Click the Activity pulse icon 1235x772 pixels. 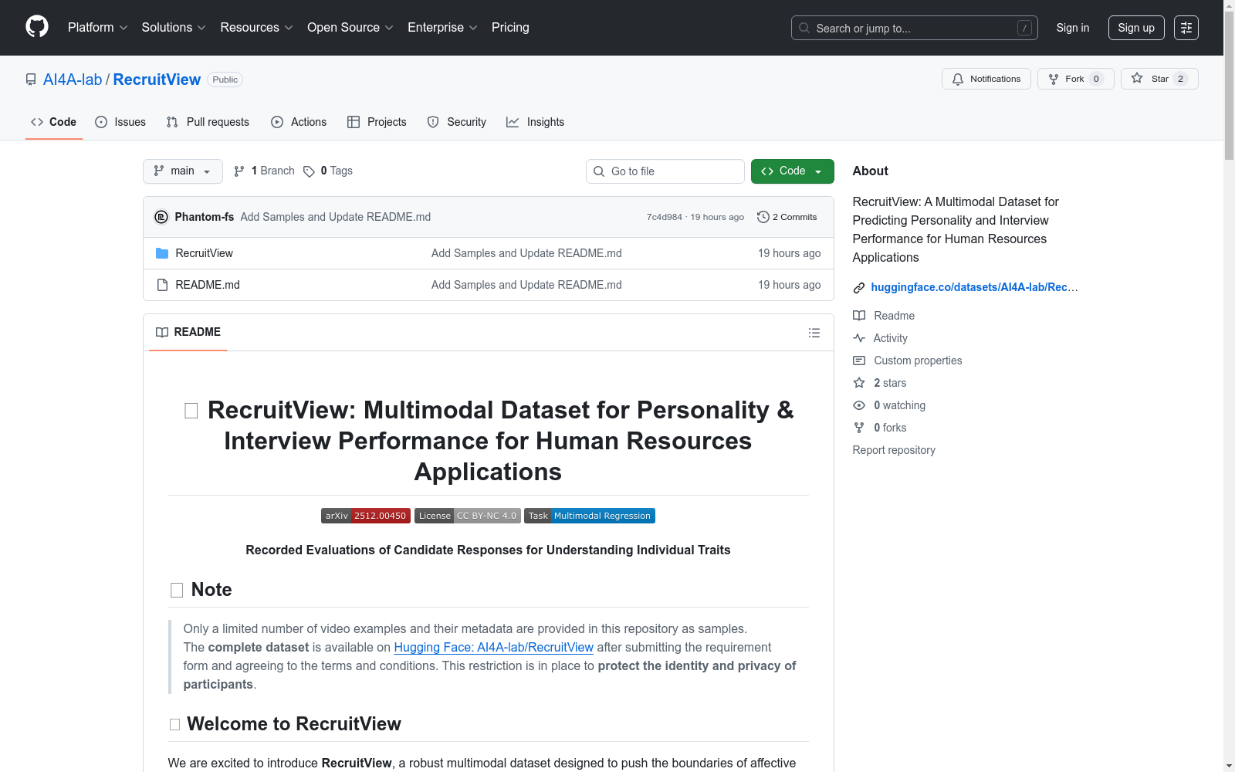tap(859, 338)
